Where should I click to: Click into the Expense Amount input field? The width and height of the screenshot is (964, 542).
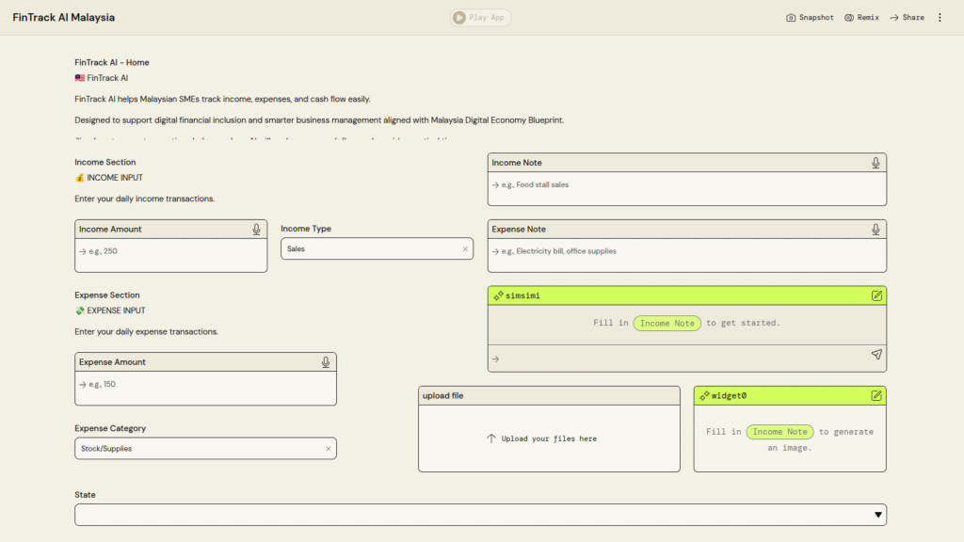click(x=205, y=385)
